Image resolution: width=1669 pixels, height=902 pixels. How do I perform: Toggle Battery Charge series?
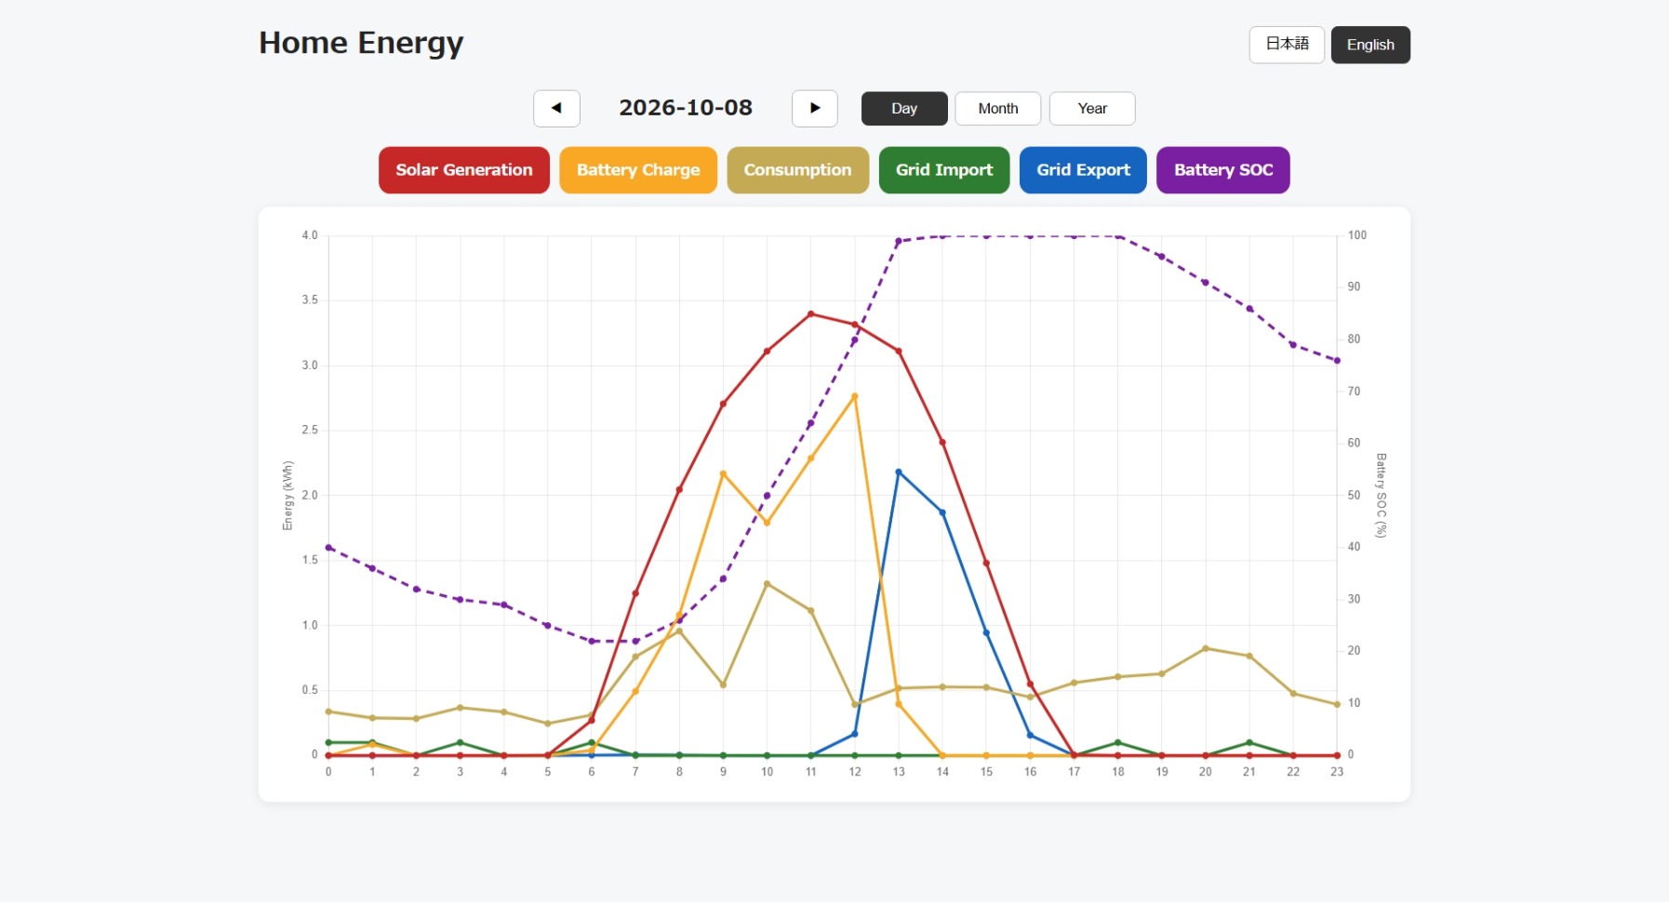pyautogui.click(x=638, y=170)
